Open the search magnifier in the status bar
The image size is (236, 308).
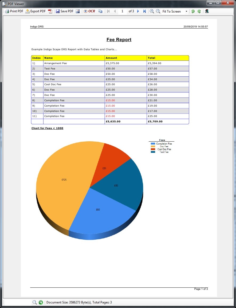click(35, 302)
